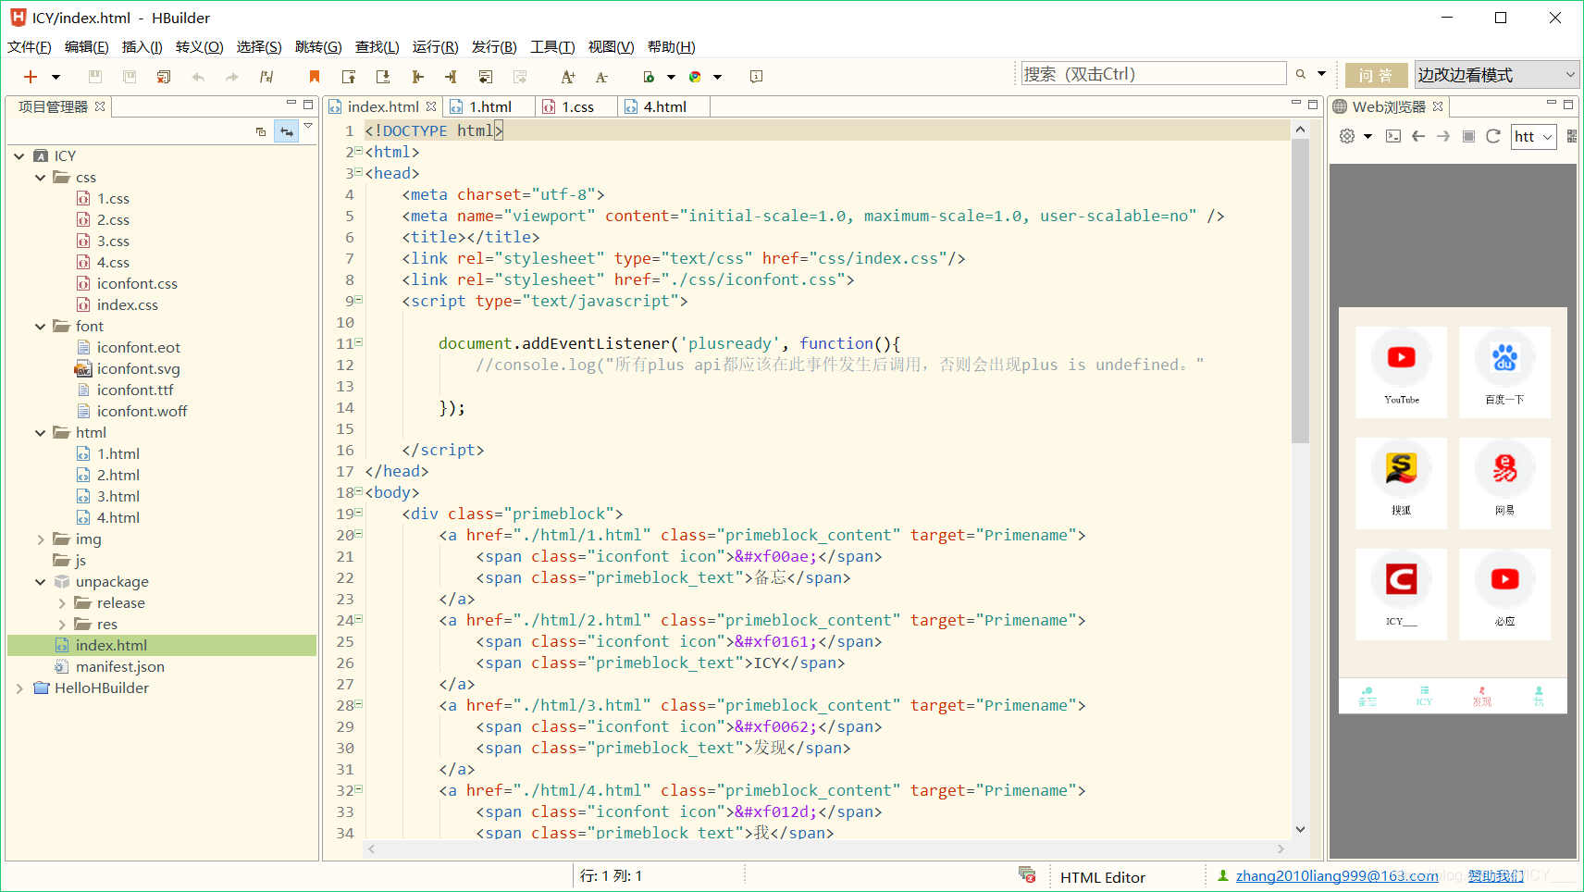Fold the primeblock div on line 19
Viewport: 1584px width, 892px height.
coord(359,513)
